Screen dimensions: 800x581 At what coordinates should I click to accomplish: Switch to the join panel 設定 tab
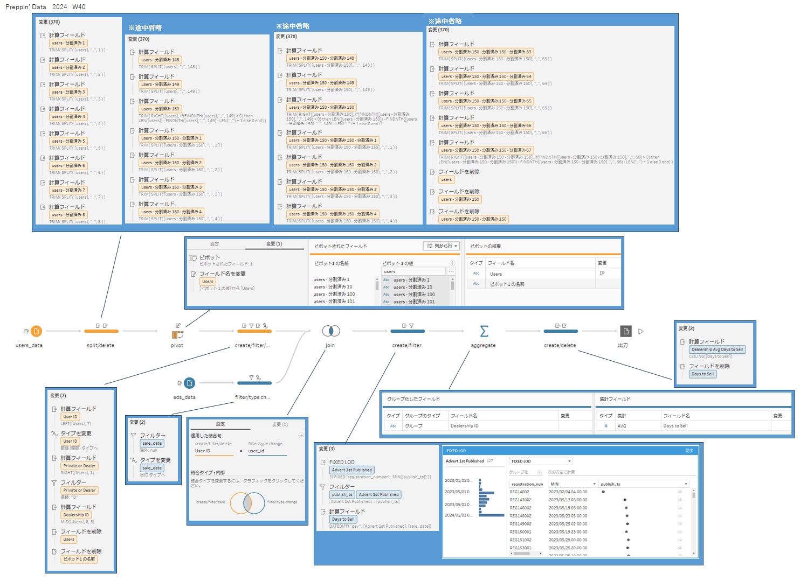pos(220,424)
